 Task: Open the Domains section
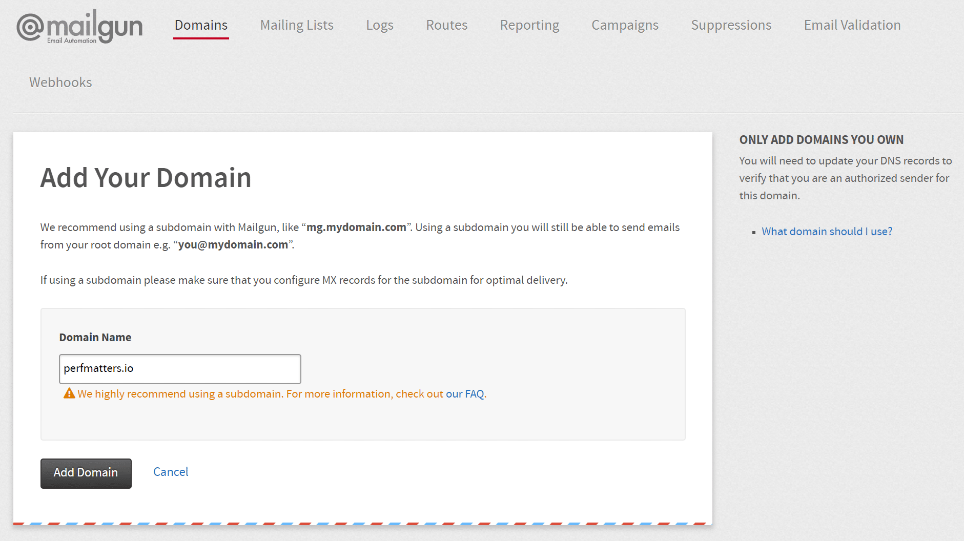[x=200, y=25]
